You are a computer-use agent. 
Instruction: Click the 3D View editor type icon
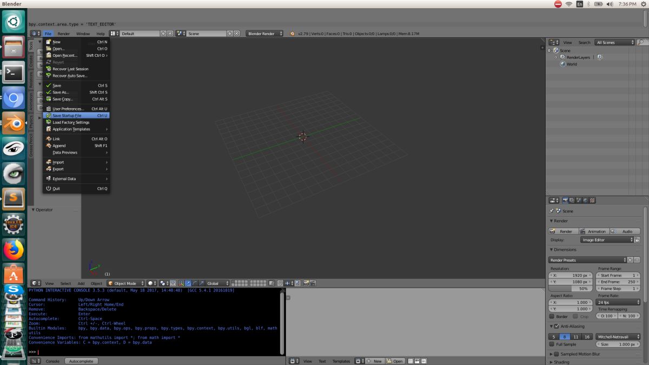click(36, 283)
